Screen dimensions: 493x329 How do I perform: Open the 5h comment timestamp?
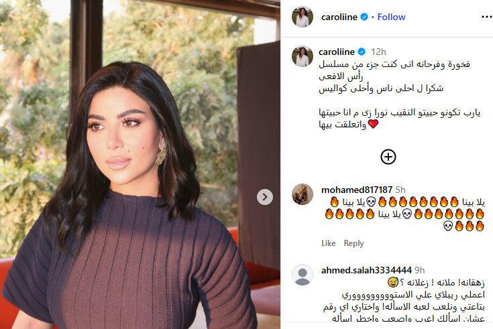[400, 190]
